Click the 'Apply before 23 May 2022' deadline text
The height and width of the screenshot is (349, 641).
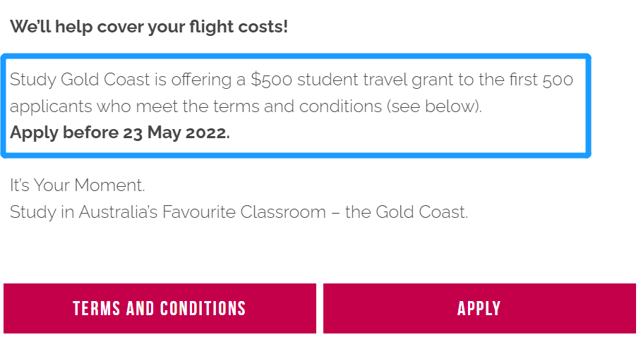click(120, 133)
